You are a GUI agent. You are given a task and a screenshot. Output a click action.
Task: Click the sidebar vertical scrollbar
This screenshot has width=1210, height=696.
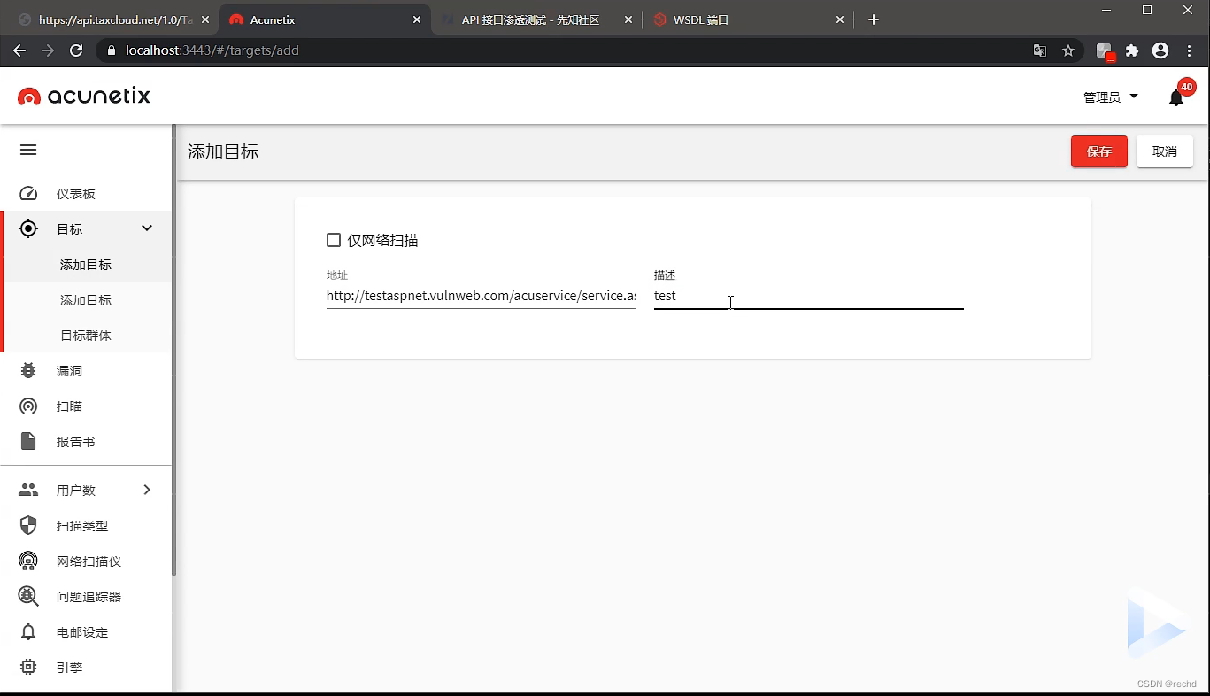pyautogui.click(x=174, y=350)
